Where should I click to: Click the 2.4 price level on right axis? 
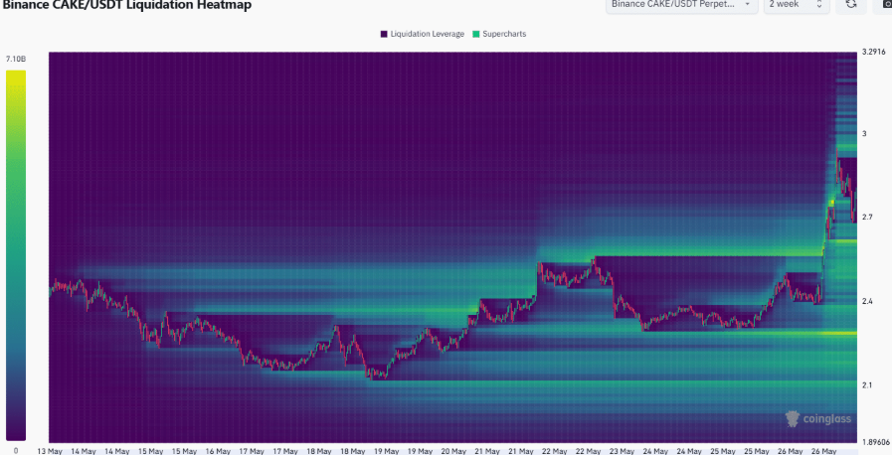tap(867, 301)
